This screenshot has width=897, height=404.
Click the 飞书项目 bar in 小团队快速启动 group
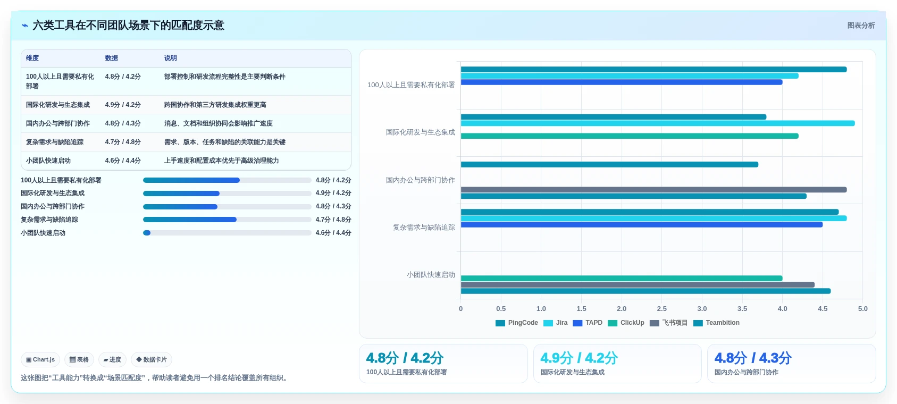point(638,285)
